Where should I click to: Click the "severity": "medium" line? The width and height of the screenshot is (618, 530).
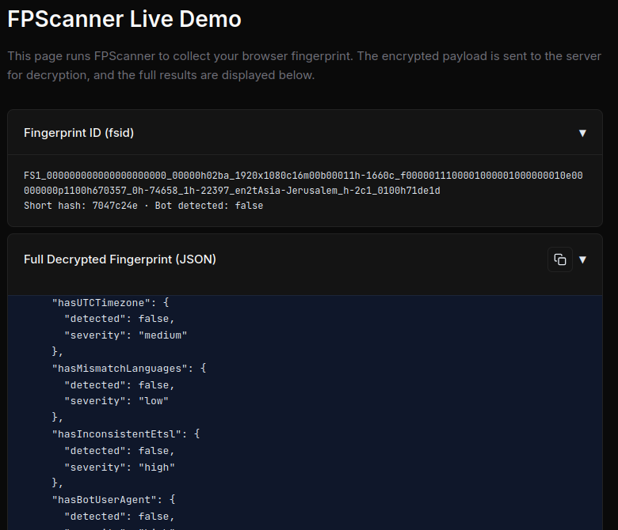(x=126, y=335)
